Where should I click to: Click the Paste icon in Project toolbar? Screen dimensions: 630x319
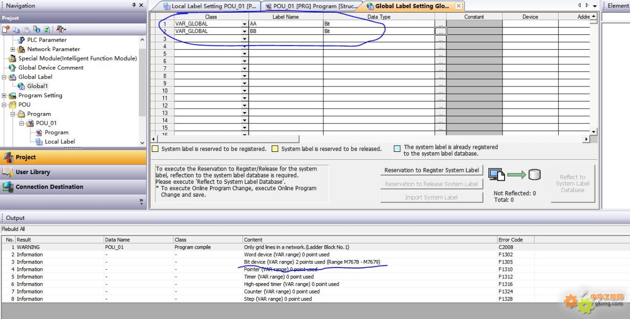click(x=26, y=29)
